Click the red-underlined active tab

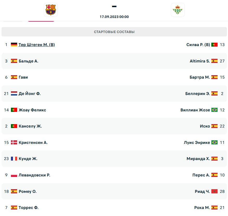tap(41, 21)
